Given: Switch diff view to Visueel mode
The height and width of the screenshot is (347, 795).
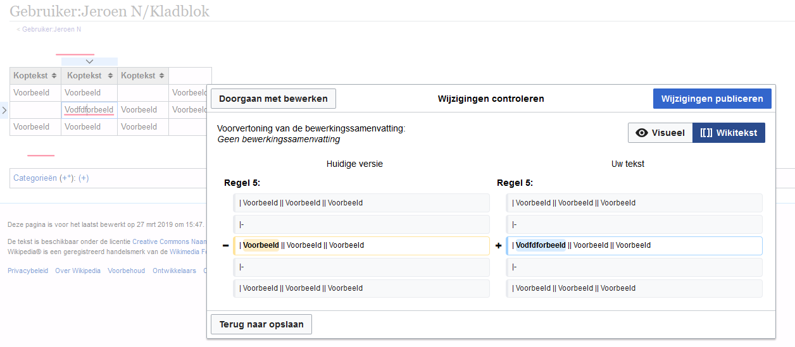Looking at the screenshot, I should (660, 133).
